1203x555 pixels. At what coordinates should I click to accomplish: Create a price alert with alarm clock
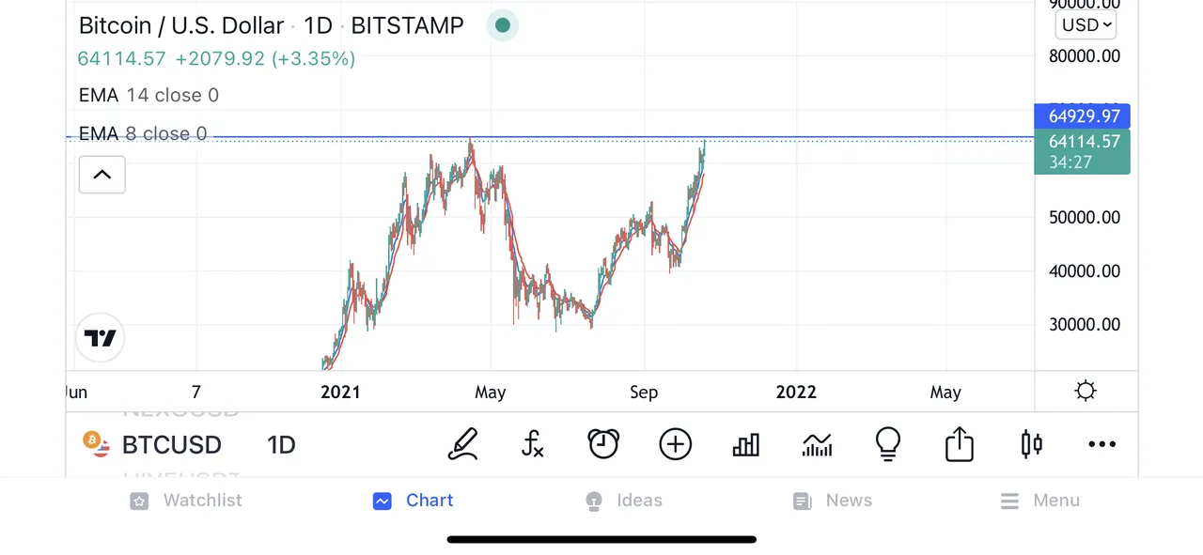coord(603,444)
